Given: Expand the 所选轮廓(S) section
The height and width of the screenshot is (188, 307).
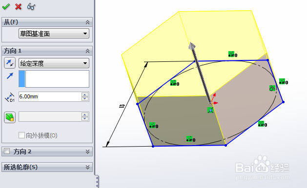Looking at the screenshot, I should tap(87, 167).
